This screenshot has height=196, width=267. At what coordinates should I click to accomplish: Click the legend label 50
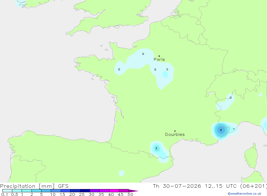pos(130,194)
